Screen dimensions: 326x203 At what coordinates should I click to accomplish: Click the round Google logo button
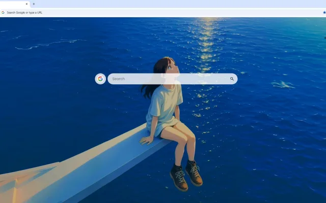coord(100,79)
